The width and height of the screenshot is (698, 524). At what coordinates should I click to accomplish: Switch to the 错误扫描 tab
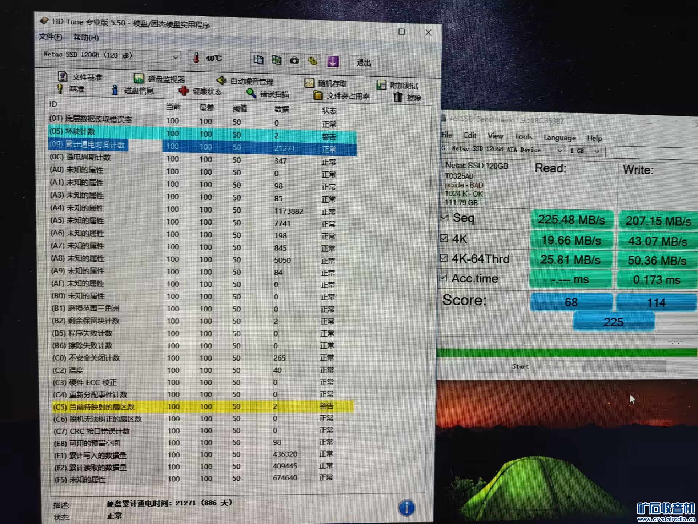(x=268, y=94)
